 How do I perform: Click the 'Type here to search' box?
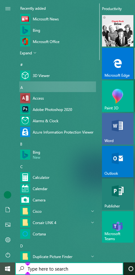click(69, 269)
